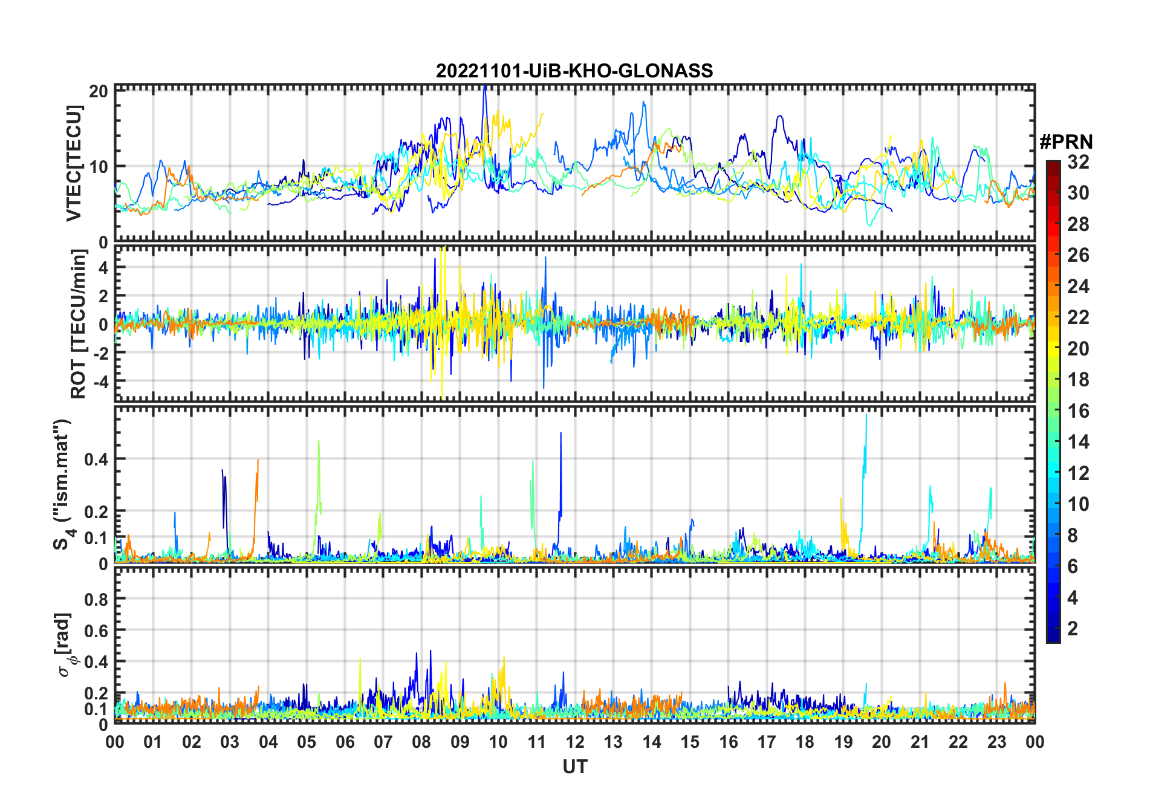Click the cyan S4 spike peak after 19 UT
The image size is (1150, 804).
pos(866,415)
